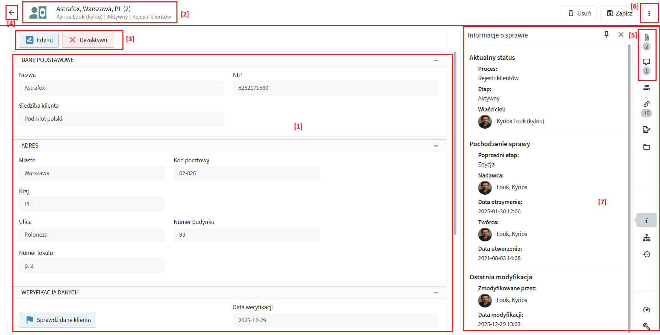Click the NIP input field
The height and width of the screenshot is (335, 660).
335,88
